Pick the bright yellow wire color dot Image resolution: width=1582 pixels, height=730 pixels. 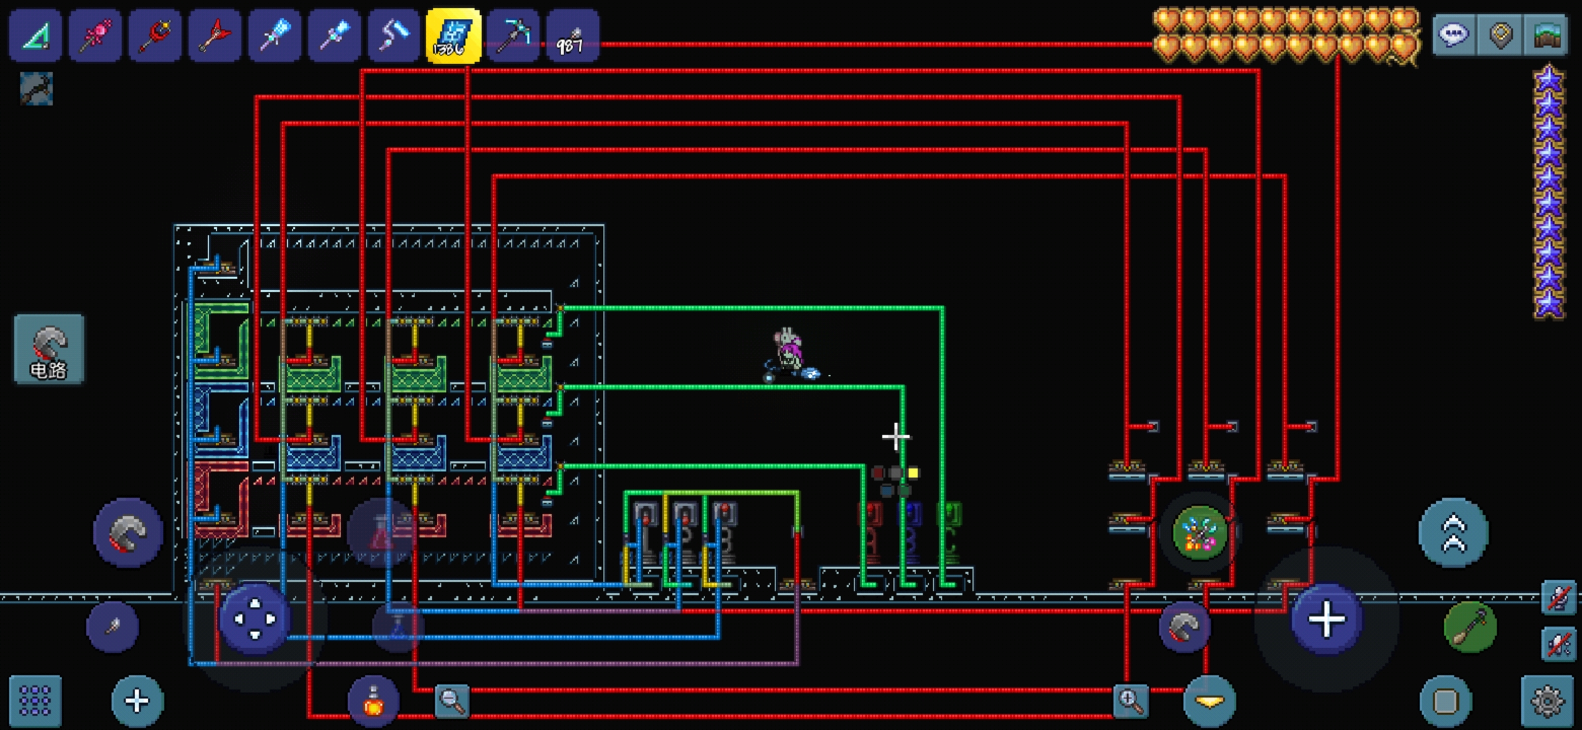point(913,473)
